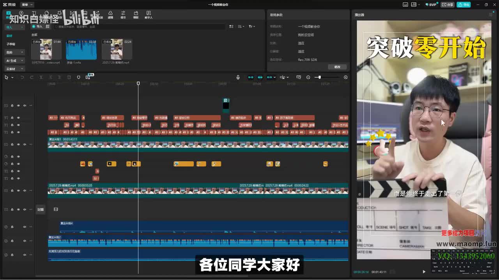Open the selection tool mode dropdown arrow

(x=12, y=77)
